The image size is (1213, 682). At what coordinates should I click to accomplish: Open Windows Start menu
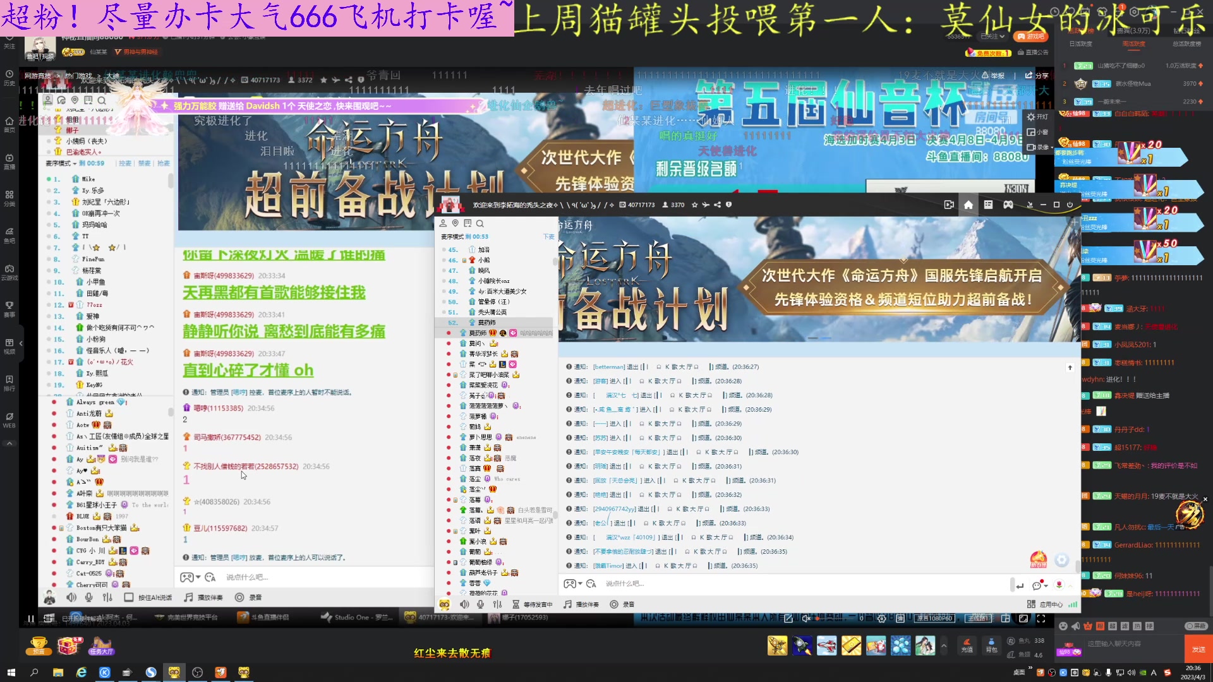point(11,673)
